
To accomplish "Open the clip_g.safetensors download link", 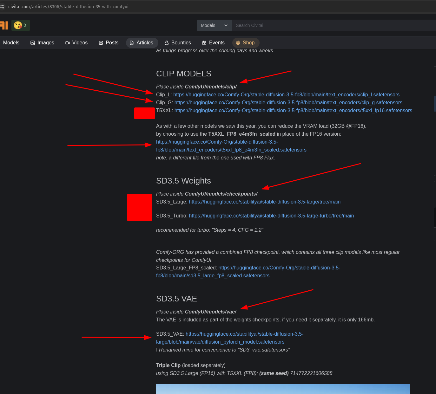I will point(288,103).
